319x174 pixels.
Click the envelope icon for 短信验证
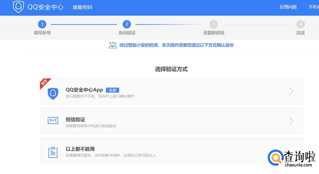click(53, 121)
